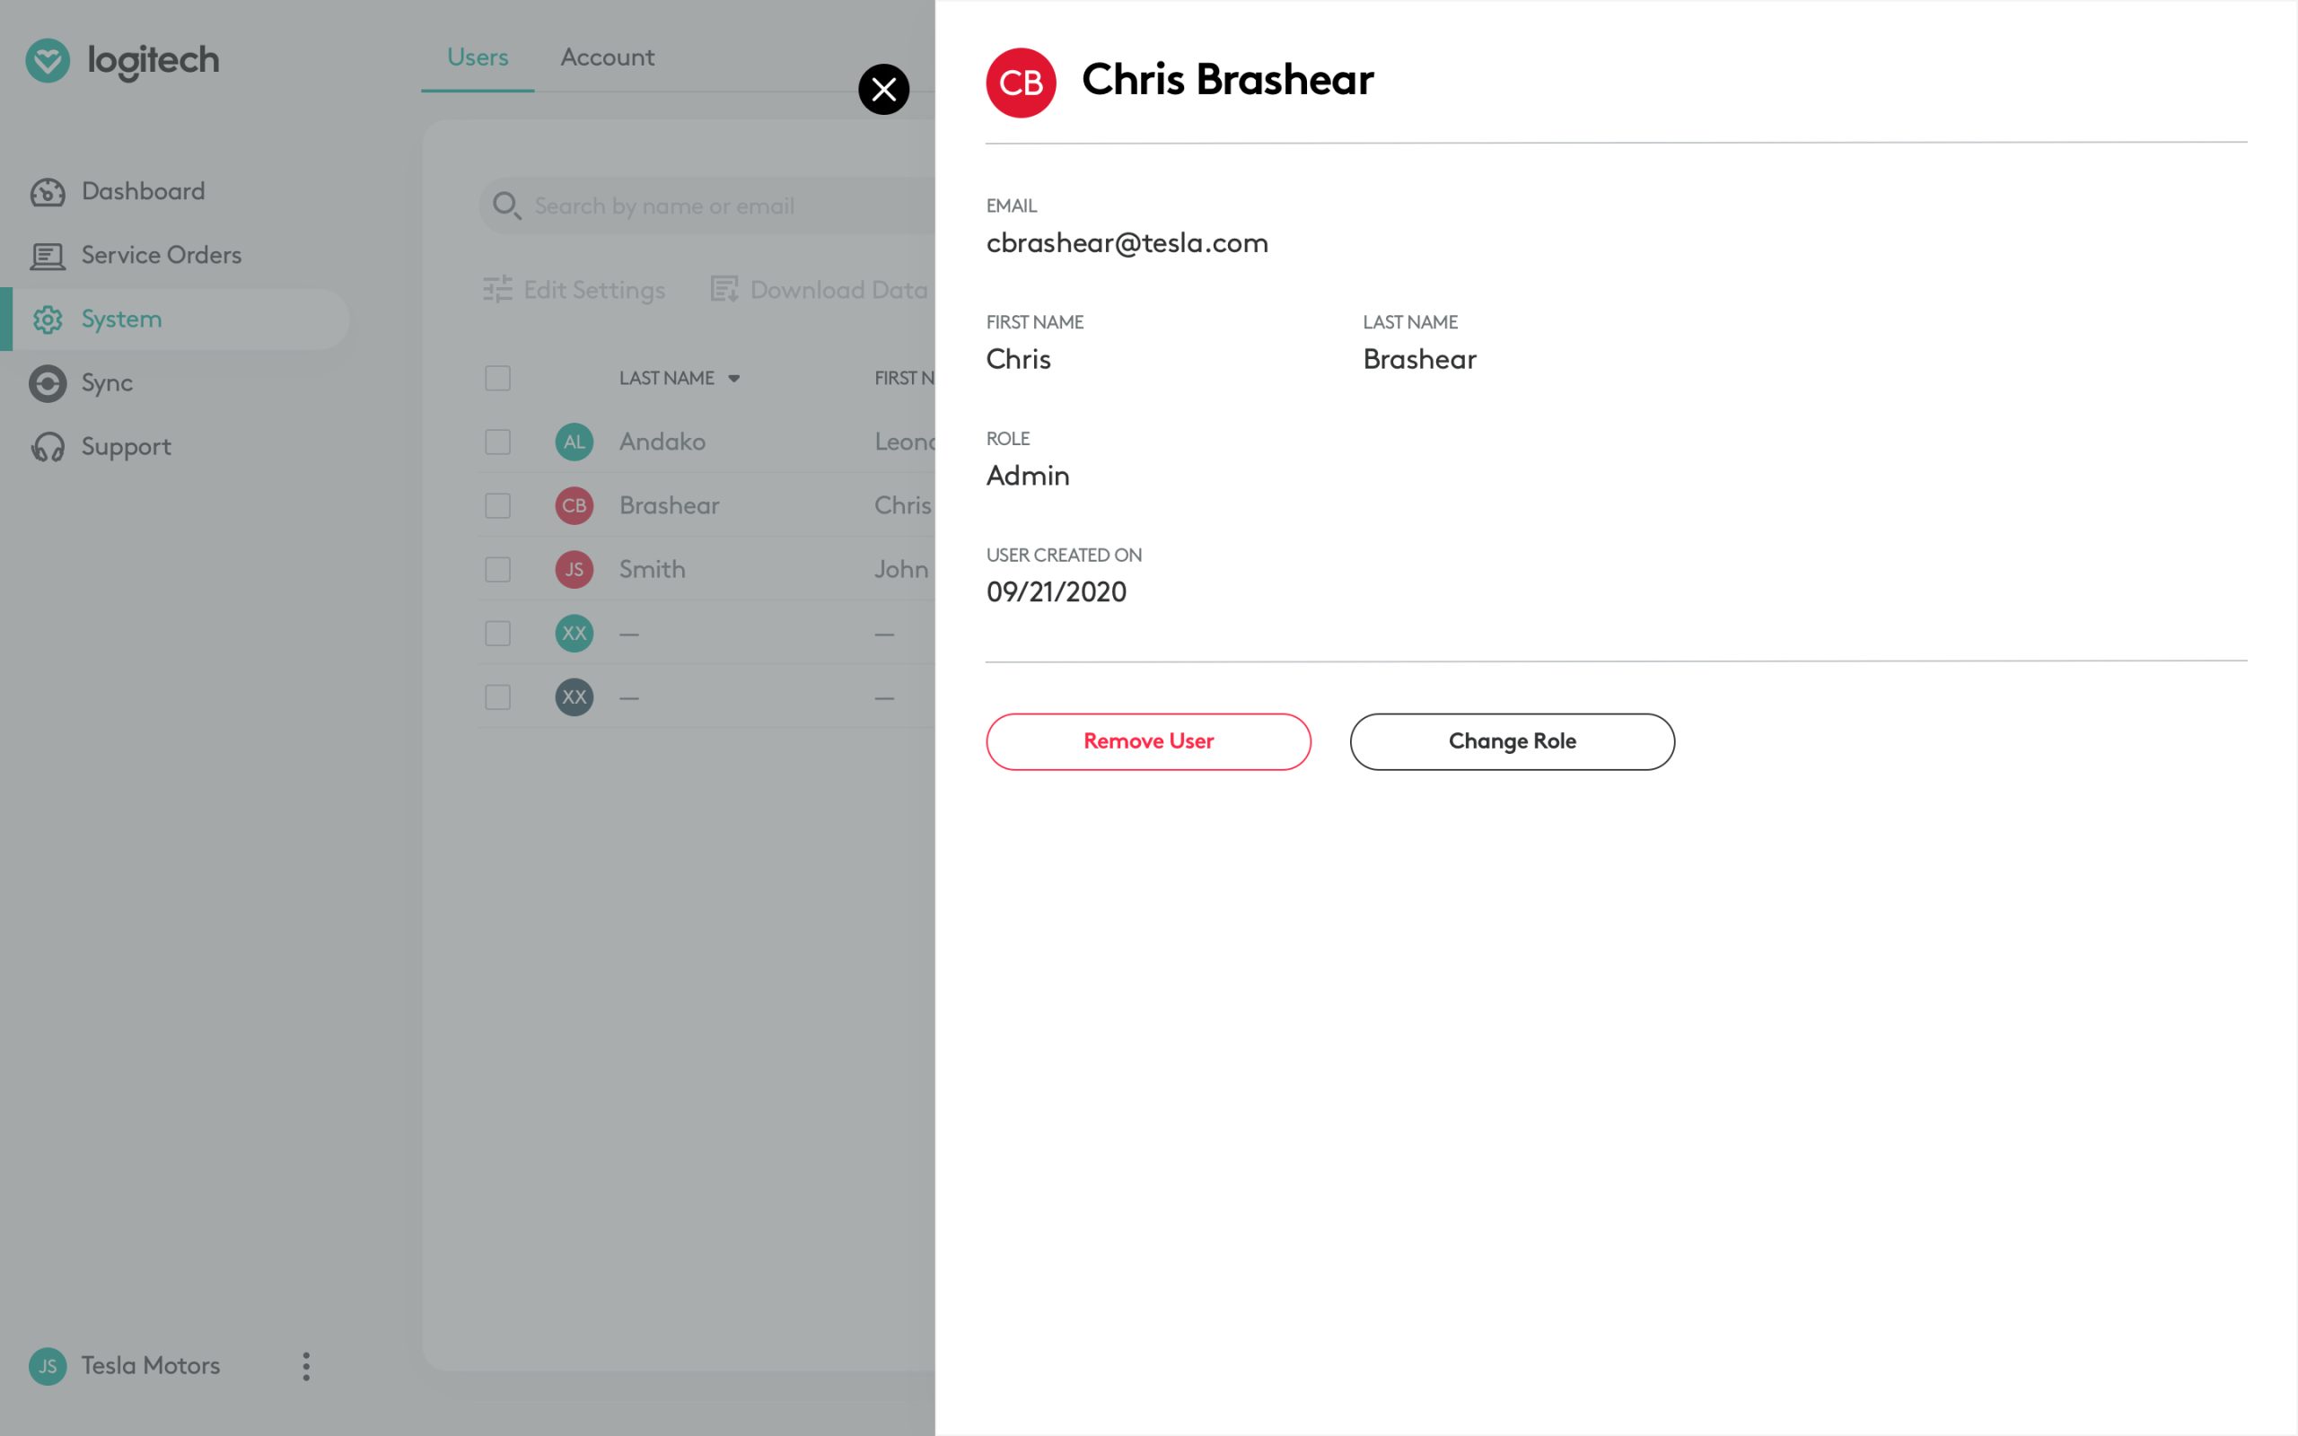
Task: Focus the Search by name or email field
Action: 707,206
